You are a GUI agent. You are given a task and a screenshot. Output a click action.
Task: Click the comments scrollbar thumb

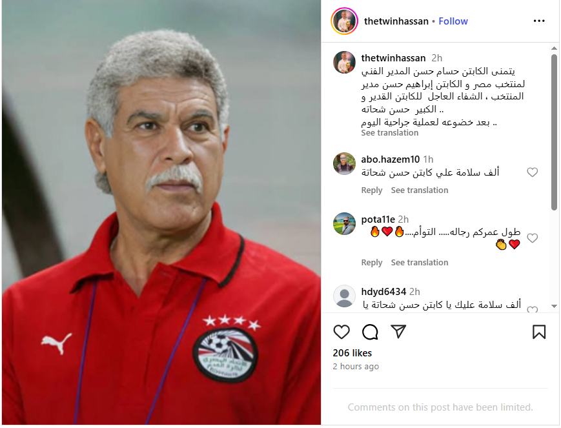click(554, 132)
